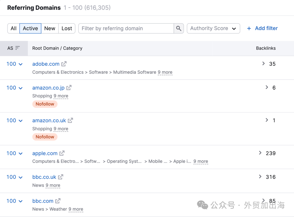The height and width of the screenshot is (217, 294).
Task: Expand AS 100 chevron for amazon.co.uk
Action: point(21,121)
